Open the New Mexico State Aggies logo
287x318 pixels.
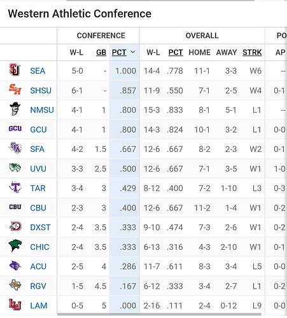15,109
